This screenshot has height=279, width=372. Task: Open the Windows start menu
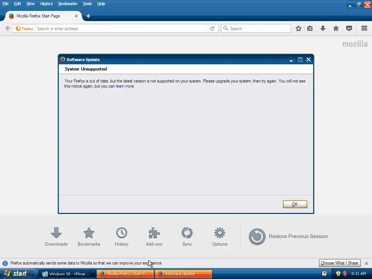click(17, 274)
